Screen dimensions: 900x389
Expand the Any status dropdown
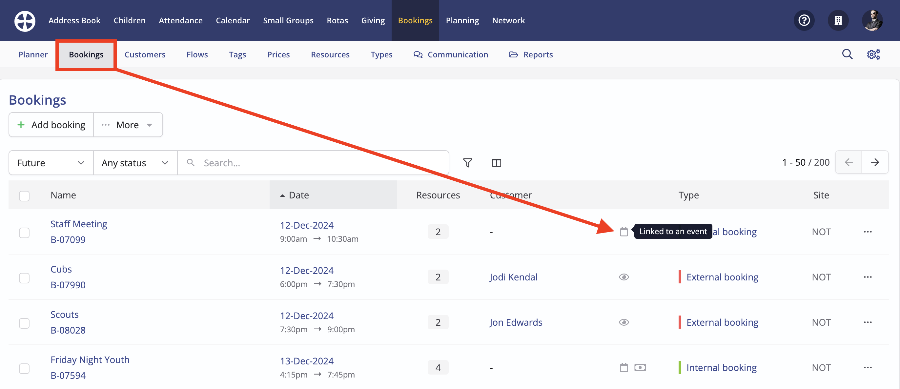[135, 163]
